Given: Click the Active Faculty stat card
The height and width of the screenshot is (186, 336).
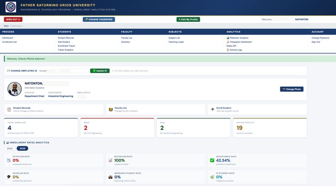Looking at the screenshot, I should click(270, 128).
